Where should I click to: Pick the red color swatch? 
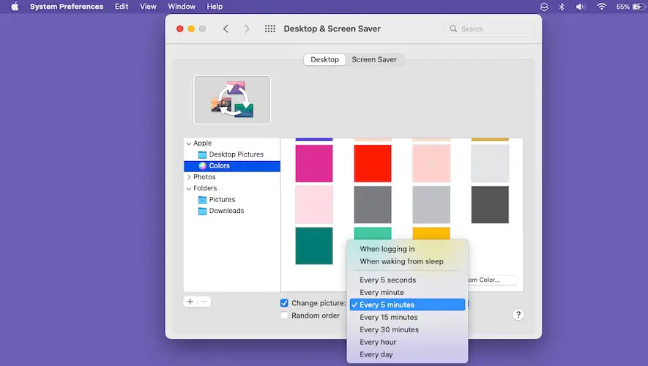(x=373, y=163)
